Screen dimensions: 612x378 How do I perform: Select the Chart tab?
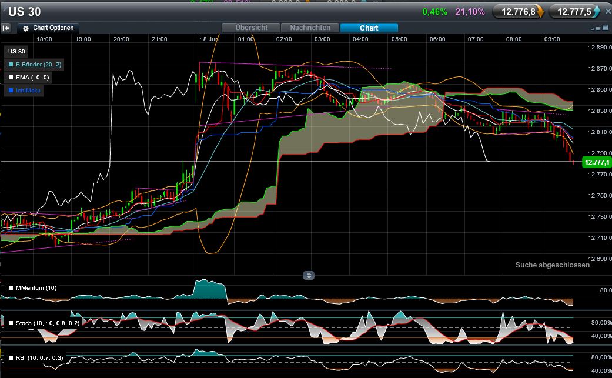click(x=369, y=28)
